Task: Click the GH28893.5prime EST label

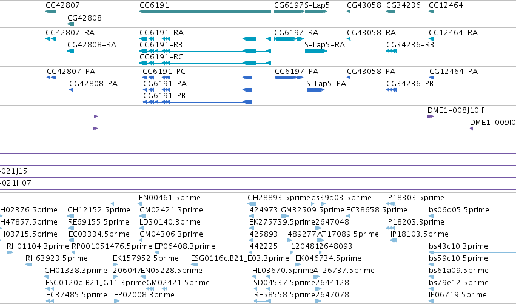Action: tap(279, 198)
